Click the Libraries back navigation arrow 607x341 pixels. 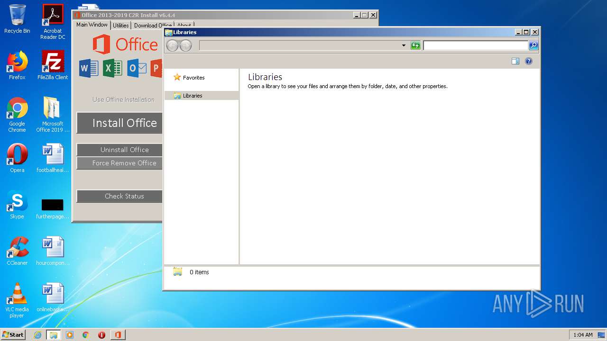coord(173,45)
